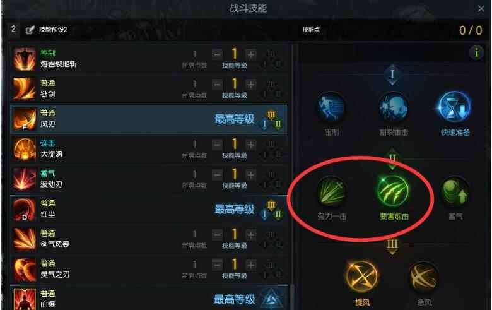This screenshot has height=310, width=492.
Task: Select the glowing 要害袭击 claw tripod
Action: click(x=393, y=191)
